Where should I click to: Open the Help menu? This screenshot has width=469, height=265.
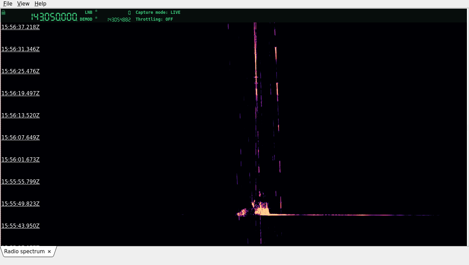coord(40,3)
